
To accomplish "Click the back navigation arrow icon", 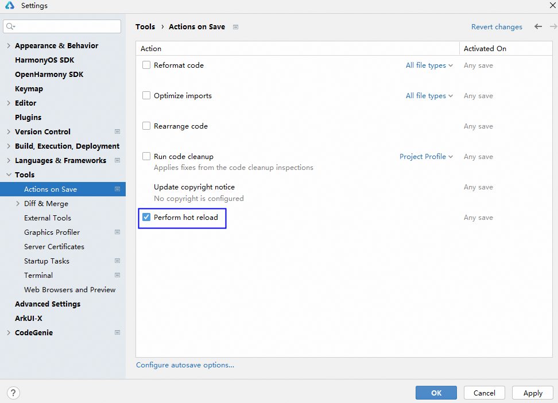I will coord(538,26).
